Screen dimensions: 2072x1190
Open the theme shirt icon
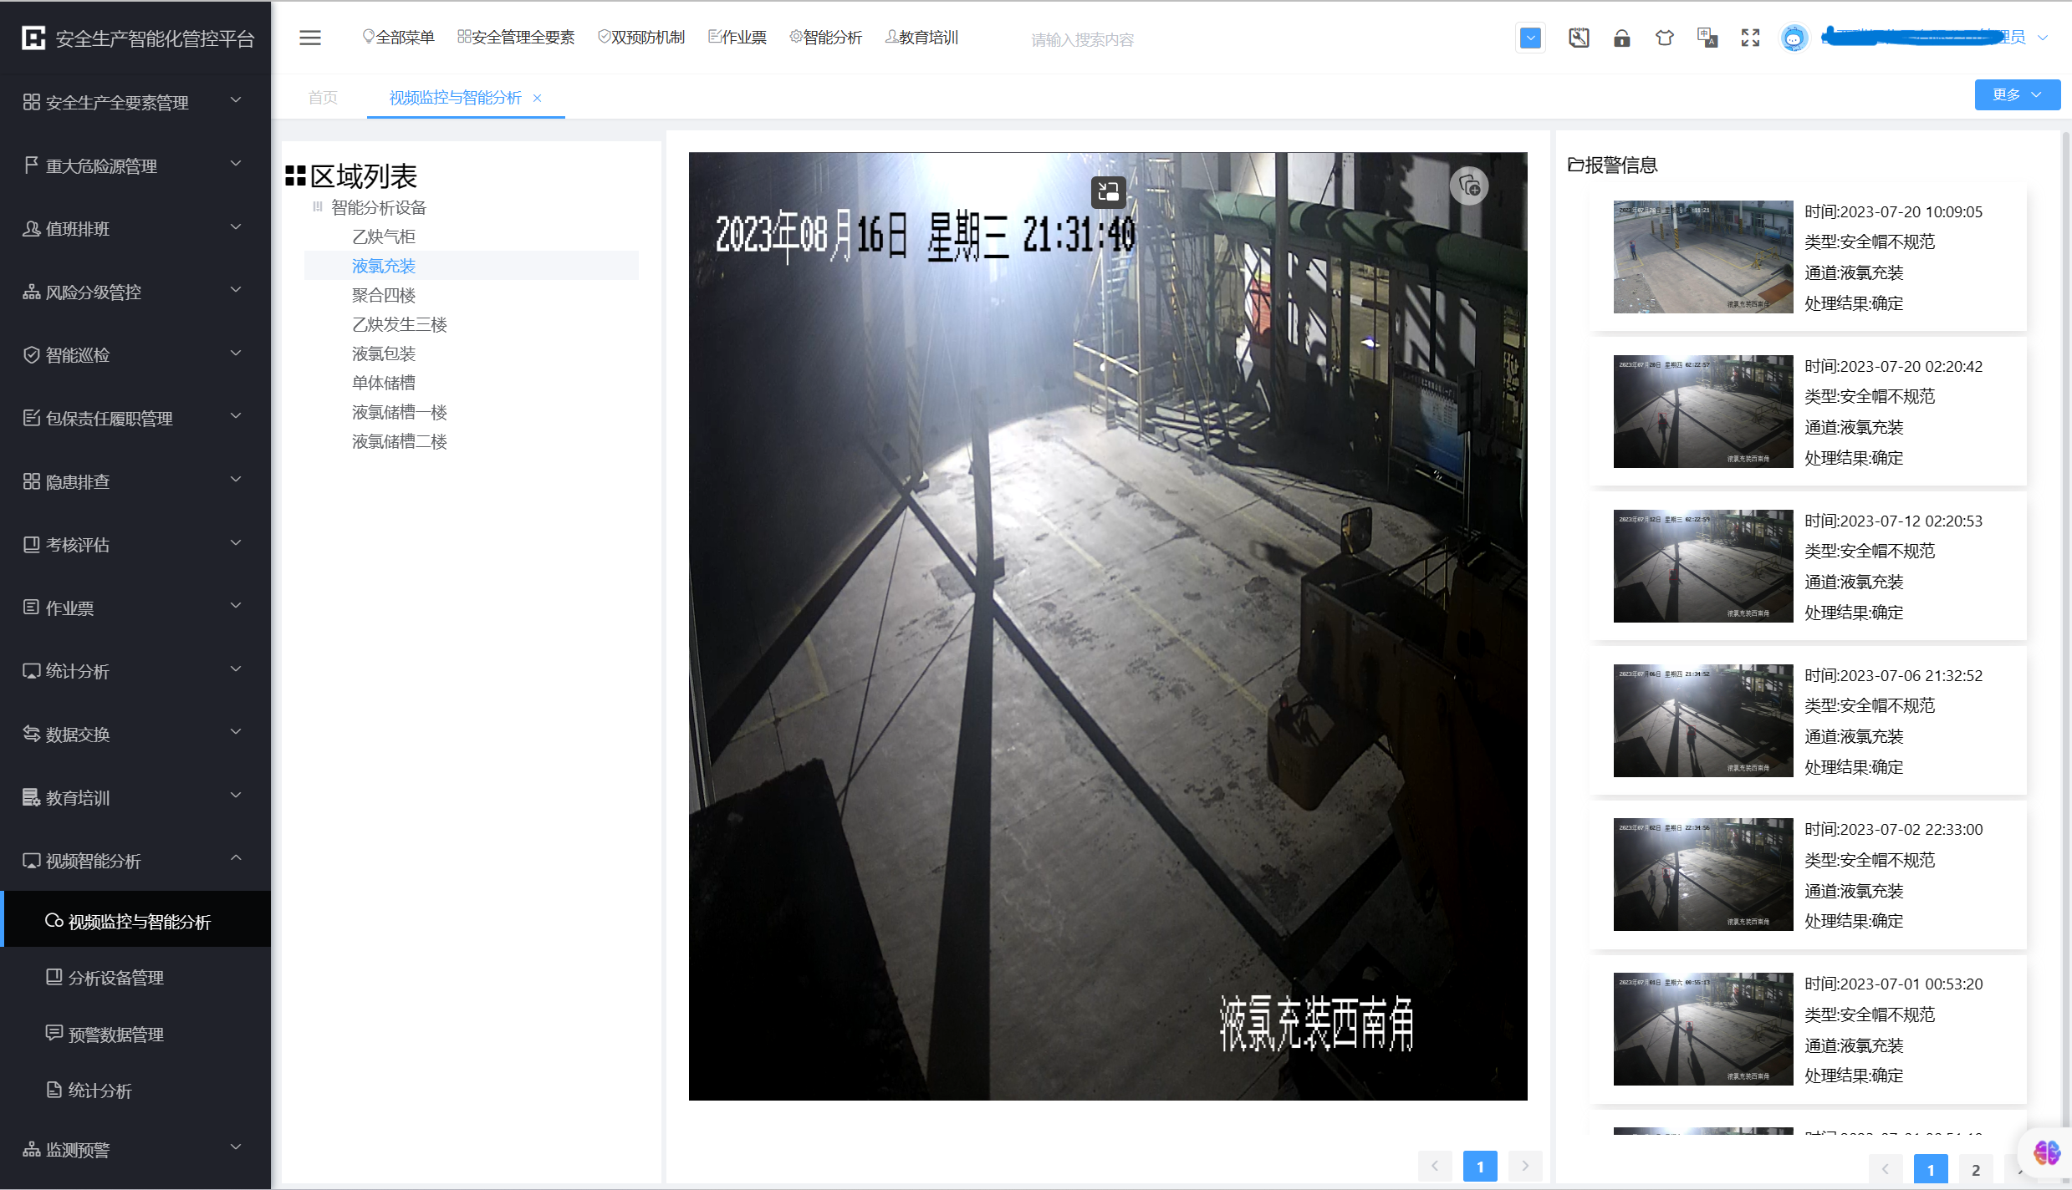pyautogui.click(x=1665, y=38)
